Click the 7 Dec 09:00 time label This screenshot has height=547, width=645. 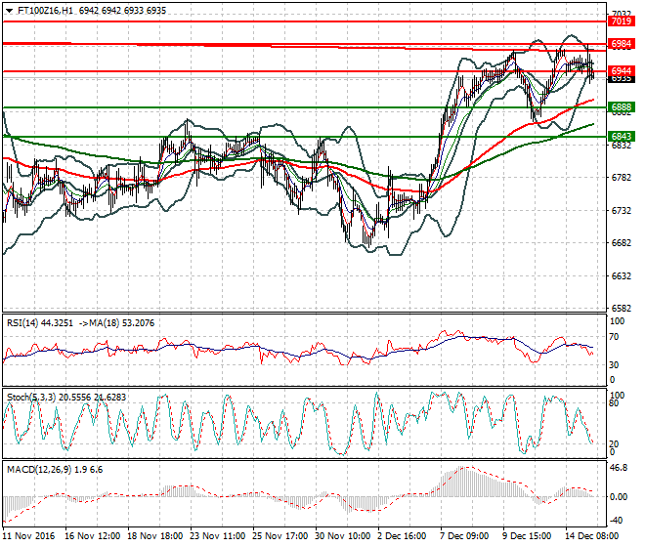tap(464, 536)
